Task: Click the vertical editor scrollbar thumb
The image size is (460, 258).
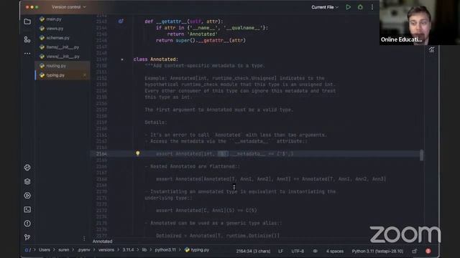Action: click(422, 155)
